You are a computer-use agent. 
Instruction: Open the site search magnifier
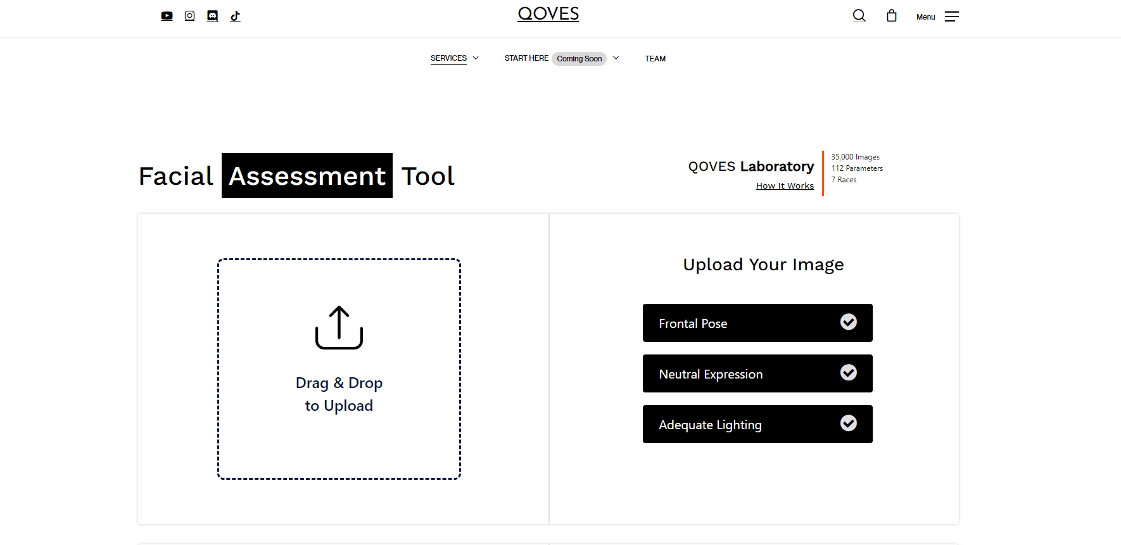pyautogui.click(x=859, y=16)
